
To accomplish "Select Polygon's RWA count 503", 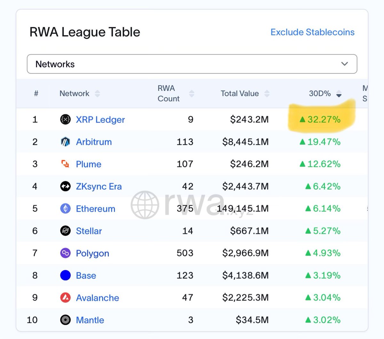I will click(185, 253).
